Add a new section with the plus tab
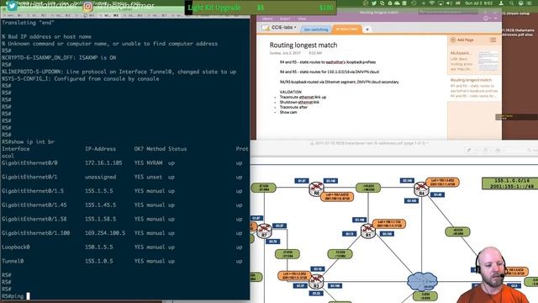This screenshot has height=303, width=538. (x=367, y=29)
